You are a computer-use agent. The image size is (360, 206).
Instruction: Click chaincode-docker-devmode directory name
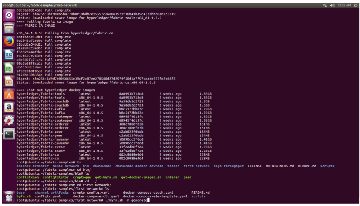pos(139,166)
